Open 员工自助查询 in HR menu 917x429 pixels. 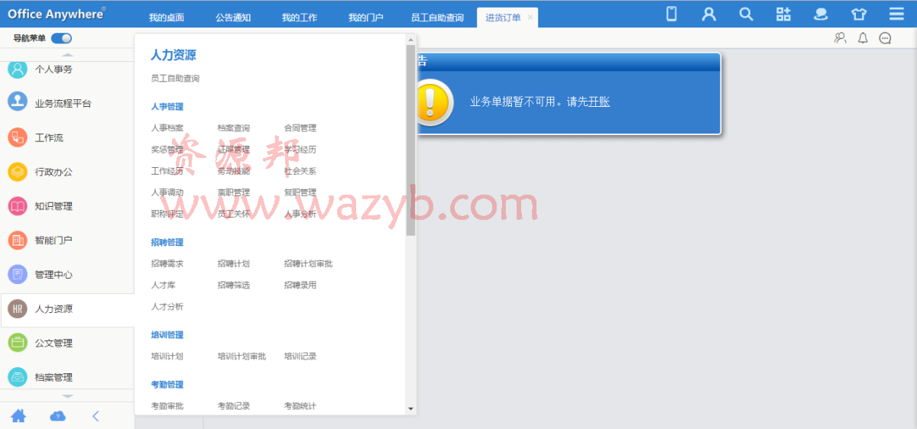tap(175, 79)
